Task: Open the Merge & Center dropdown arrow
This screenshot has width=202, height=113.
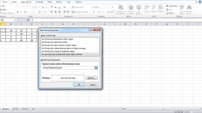Action: click(89, 12)
